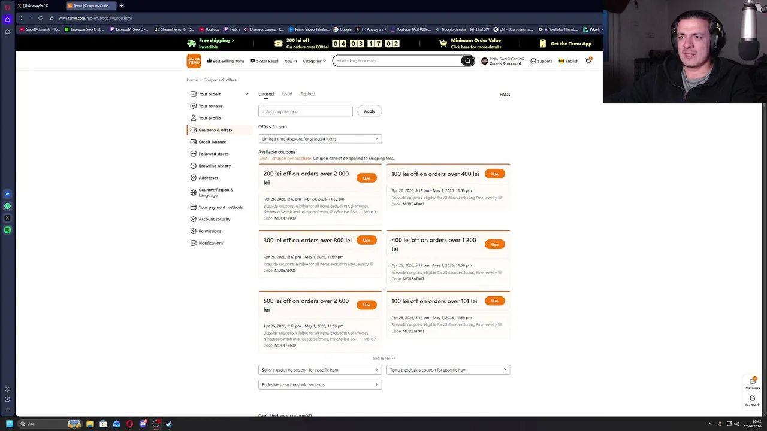The height and width of the screenshot is (431, 767).
Task: Open Browsing history in sidebar
Action: click(x=215, y=166)
